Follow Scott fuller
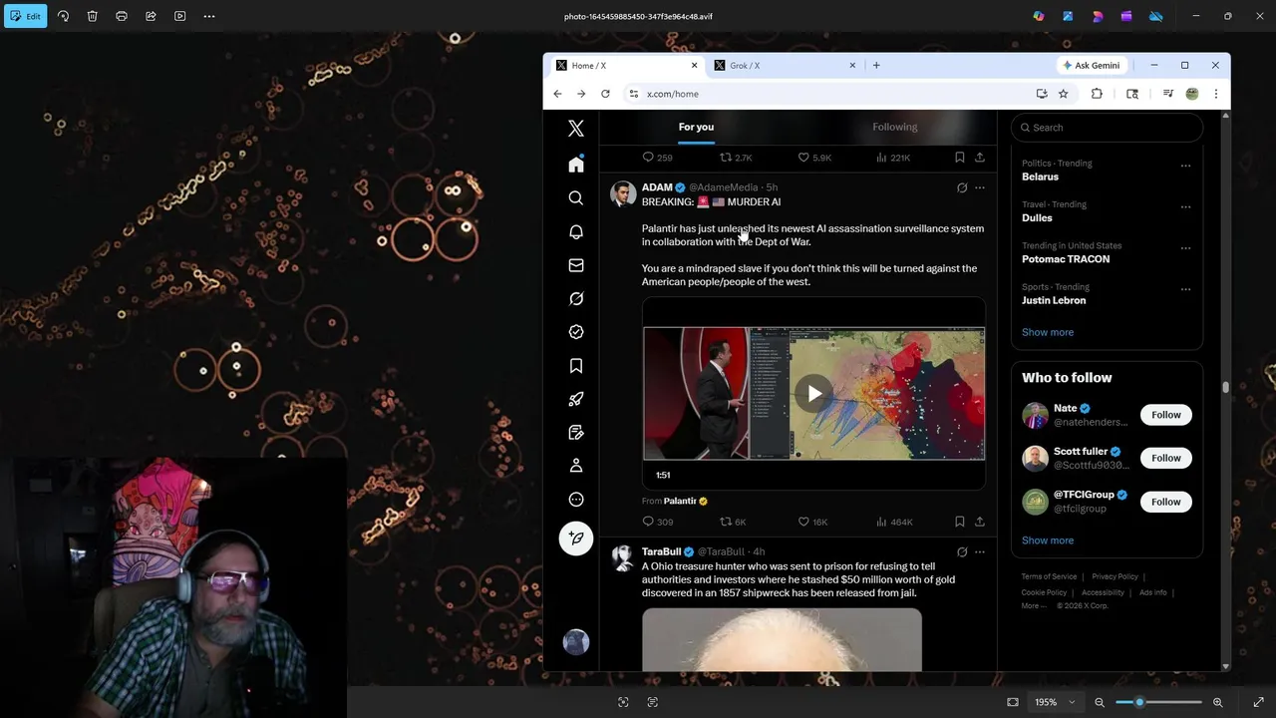This screenshot has width=1276, height=718. (1166, 458)
